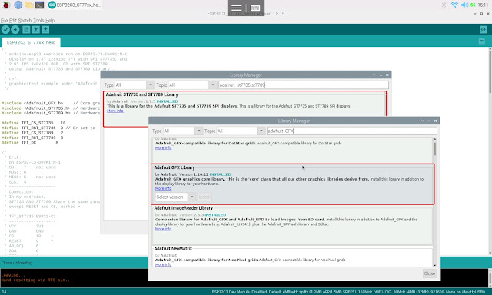This screenshot has height=295, width=492.
Task: Open the Serial Monitor magnifier icon
Action: [484, 29]
